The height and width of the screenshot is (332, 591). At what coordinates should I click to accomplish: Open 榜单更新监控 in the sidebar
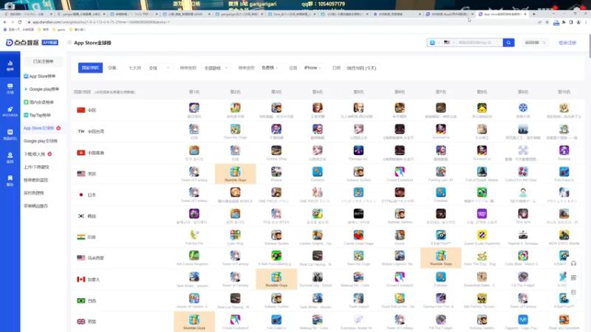point(35,180)
